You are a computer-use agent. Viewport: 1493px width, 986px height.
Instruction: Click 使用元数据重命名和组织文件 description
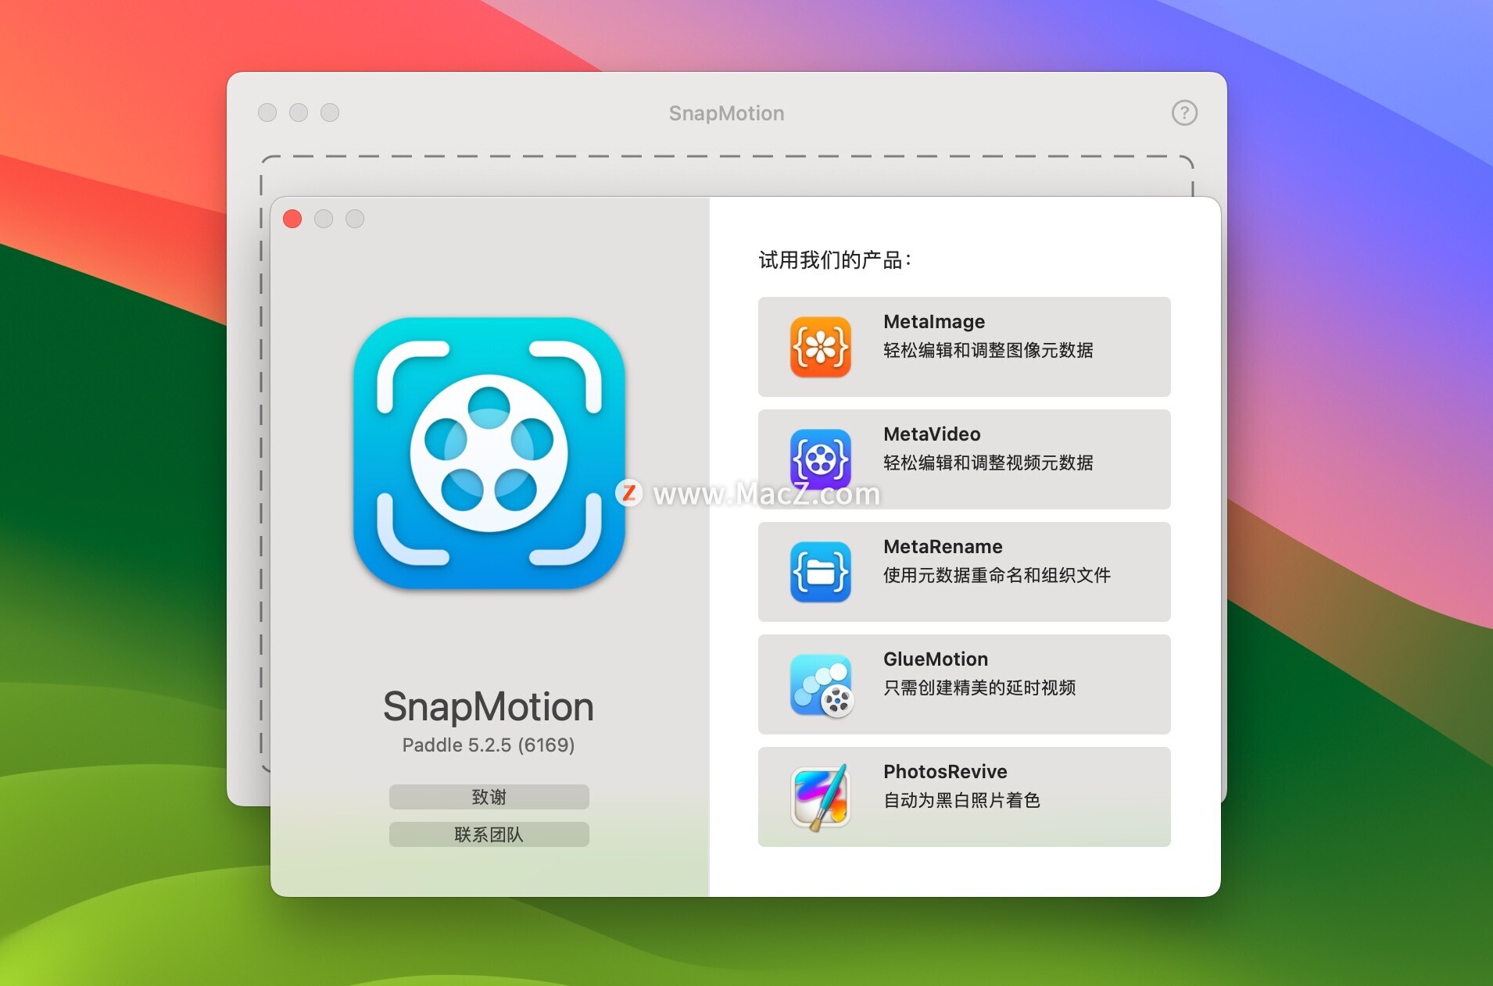[997, 575]
